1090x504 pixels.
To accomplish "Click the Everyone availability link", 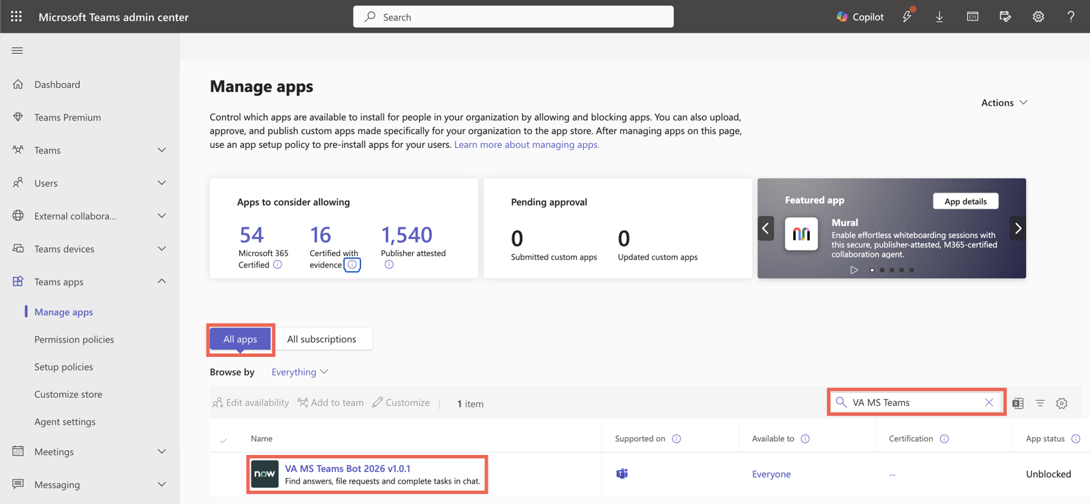I will tap(771, 474).
